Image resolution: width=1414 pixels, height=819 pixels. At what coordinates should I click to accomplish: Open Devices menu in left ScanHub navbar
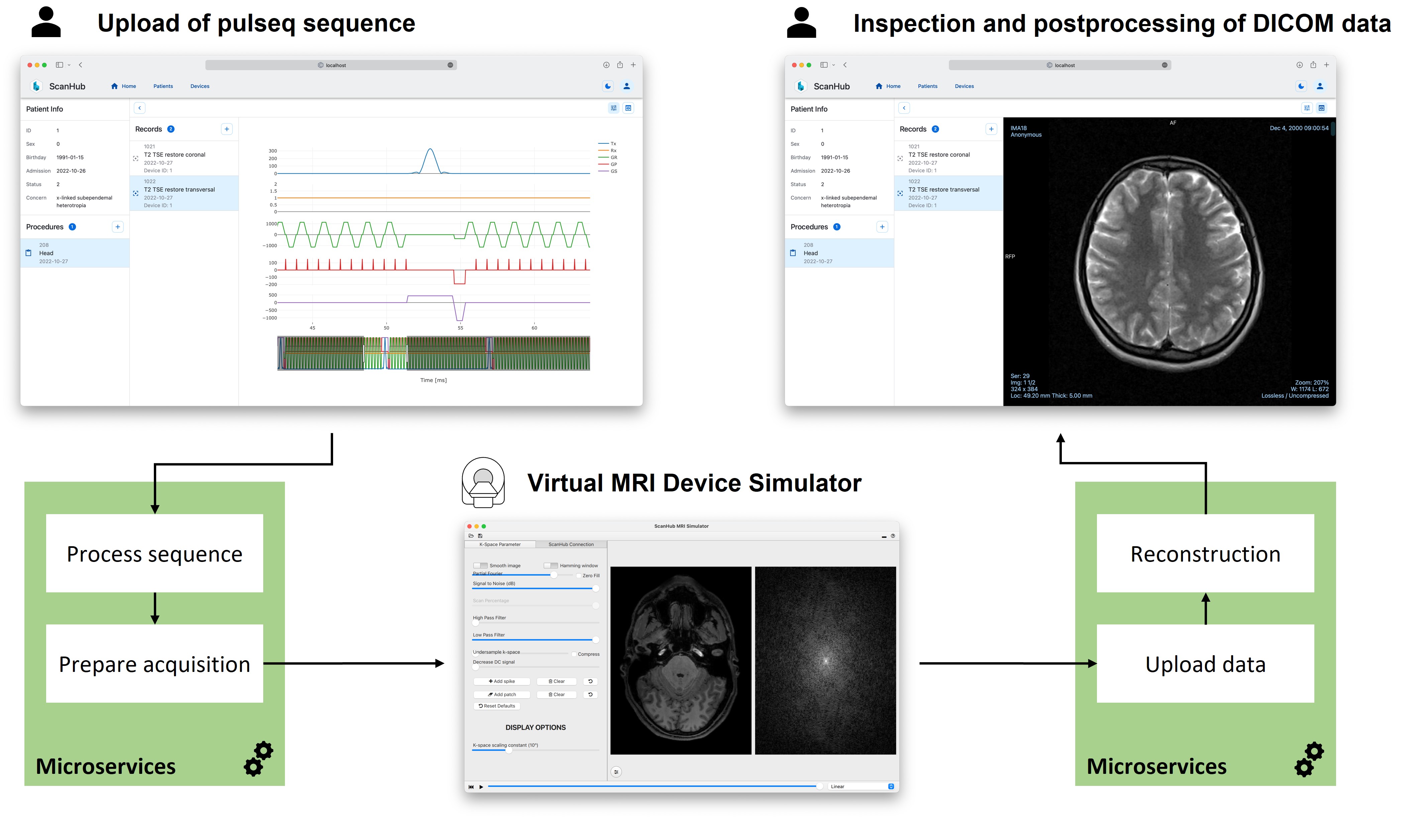coord(200,86)
